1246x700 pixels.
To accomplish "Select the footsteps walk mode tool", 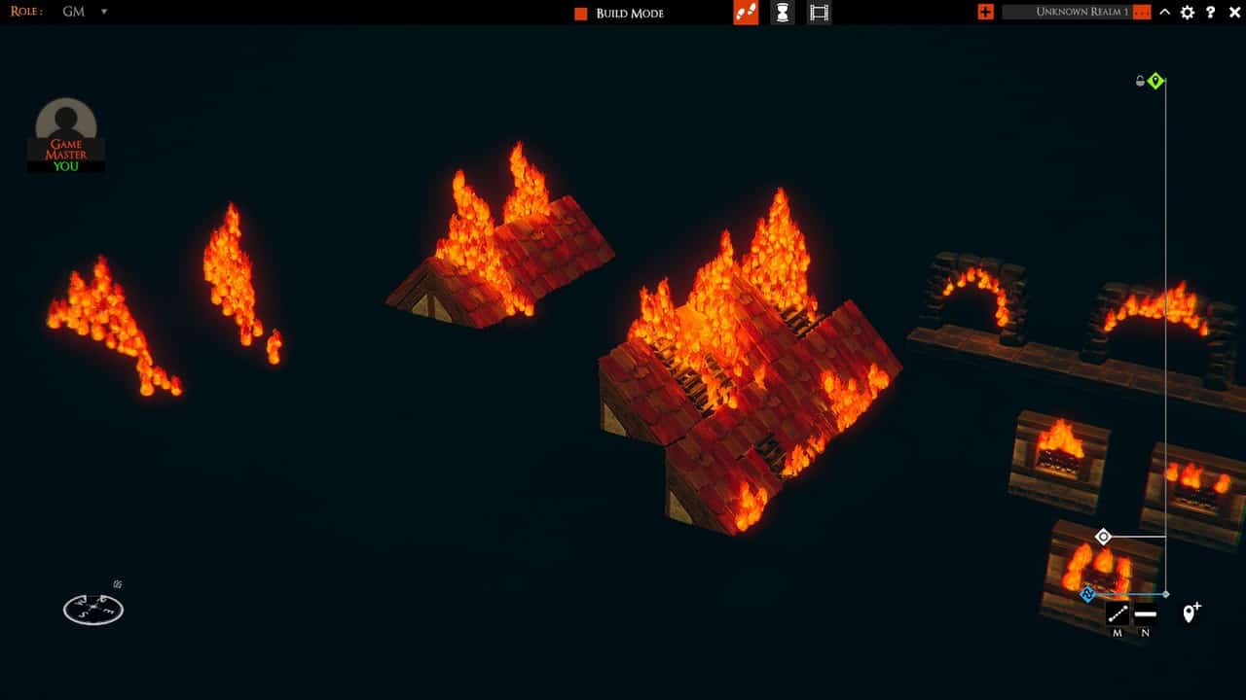I will [x=746, y=13].
